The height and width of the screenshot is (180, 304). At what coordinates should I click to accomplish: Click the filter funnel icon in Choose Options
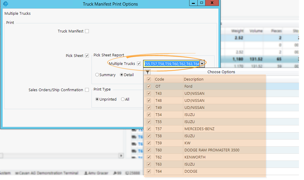148,72
